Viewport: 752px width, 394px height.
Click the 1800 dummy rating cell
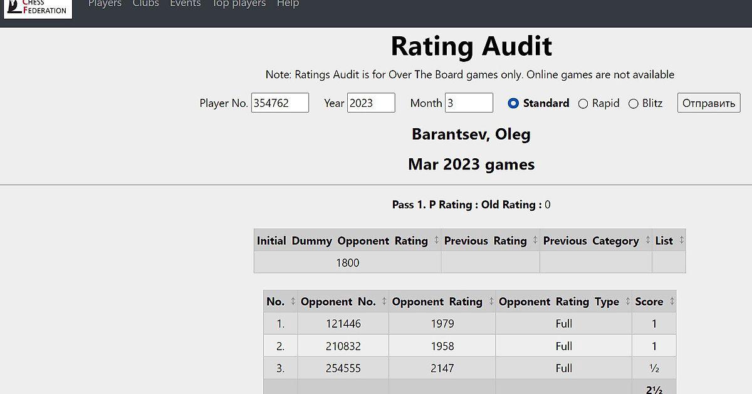click(348, 263)
